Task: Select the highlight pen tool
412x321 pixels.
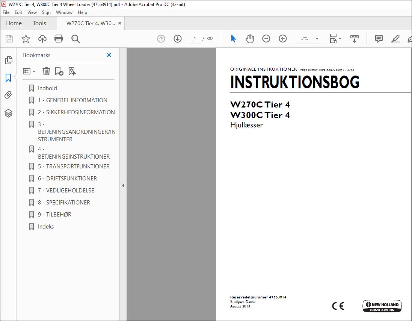Action: pyautogui.click(x=395, y=39)
